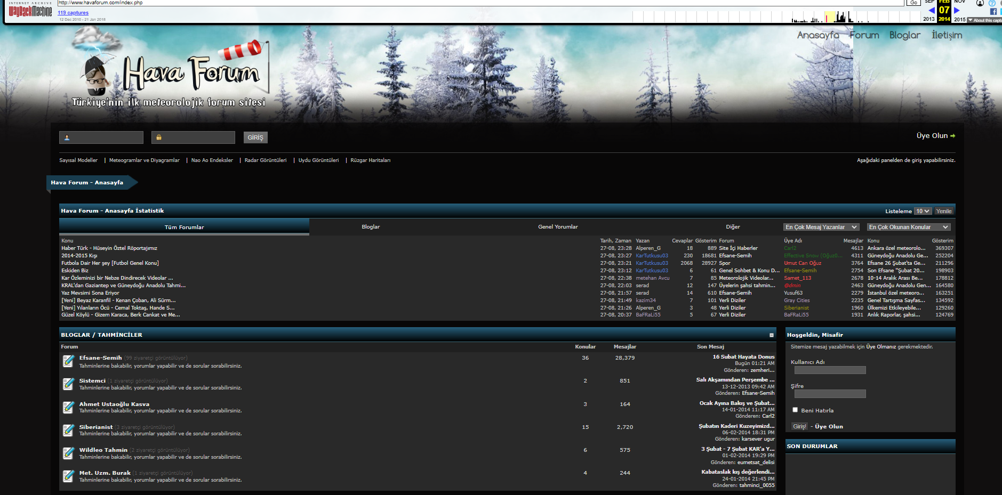Image resolution: width=1002 pixels, height=495 pixels.
Task: Click the header username input field
Action: click(101, 137)
